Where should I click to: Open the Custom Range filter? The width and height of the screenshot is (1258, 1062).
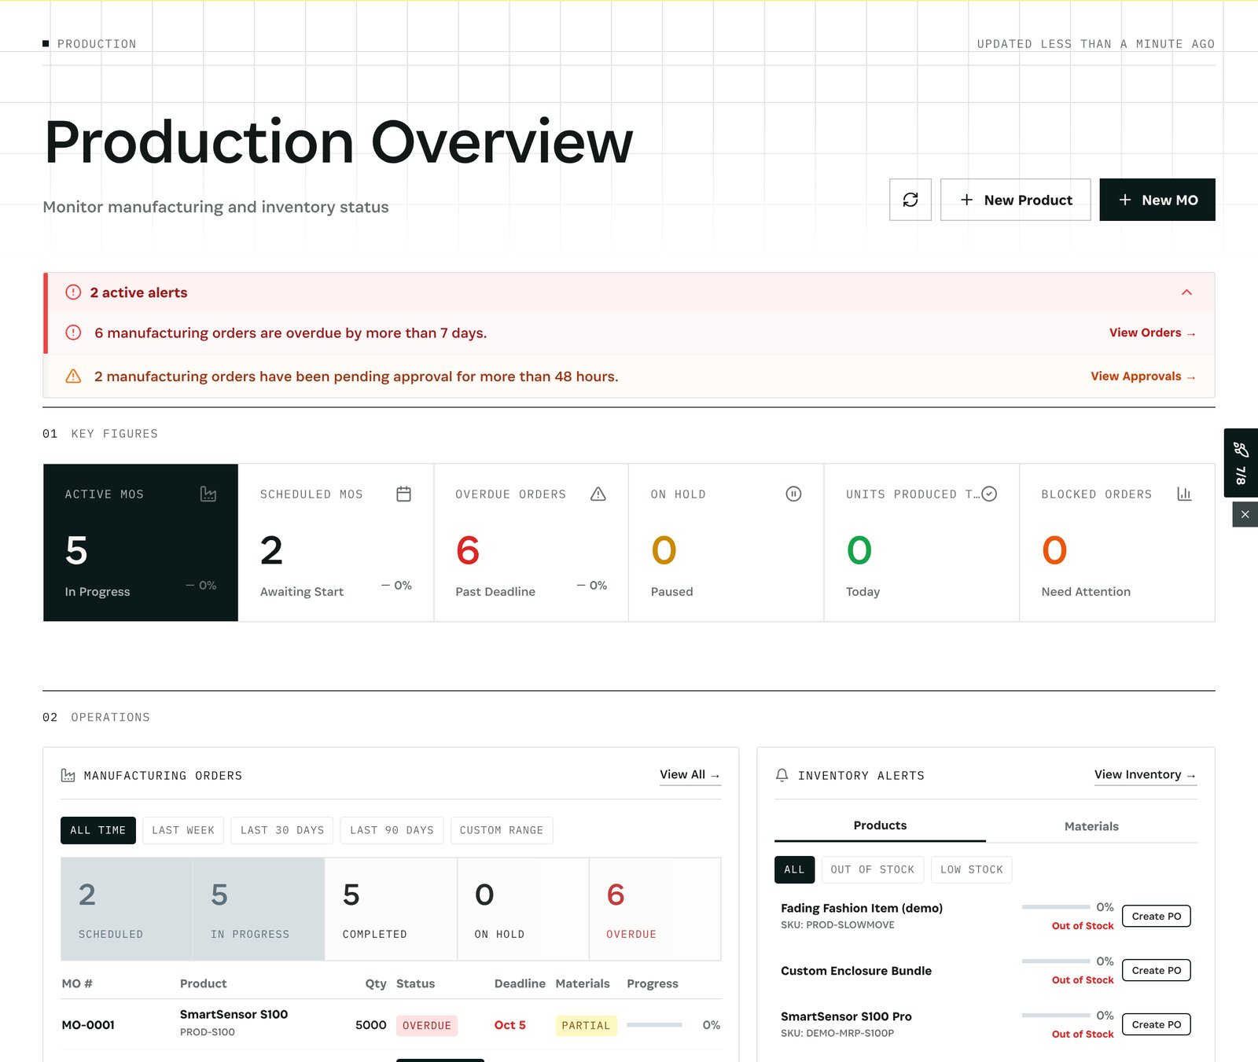pos(502,830)
